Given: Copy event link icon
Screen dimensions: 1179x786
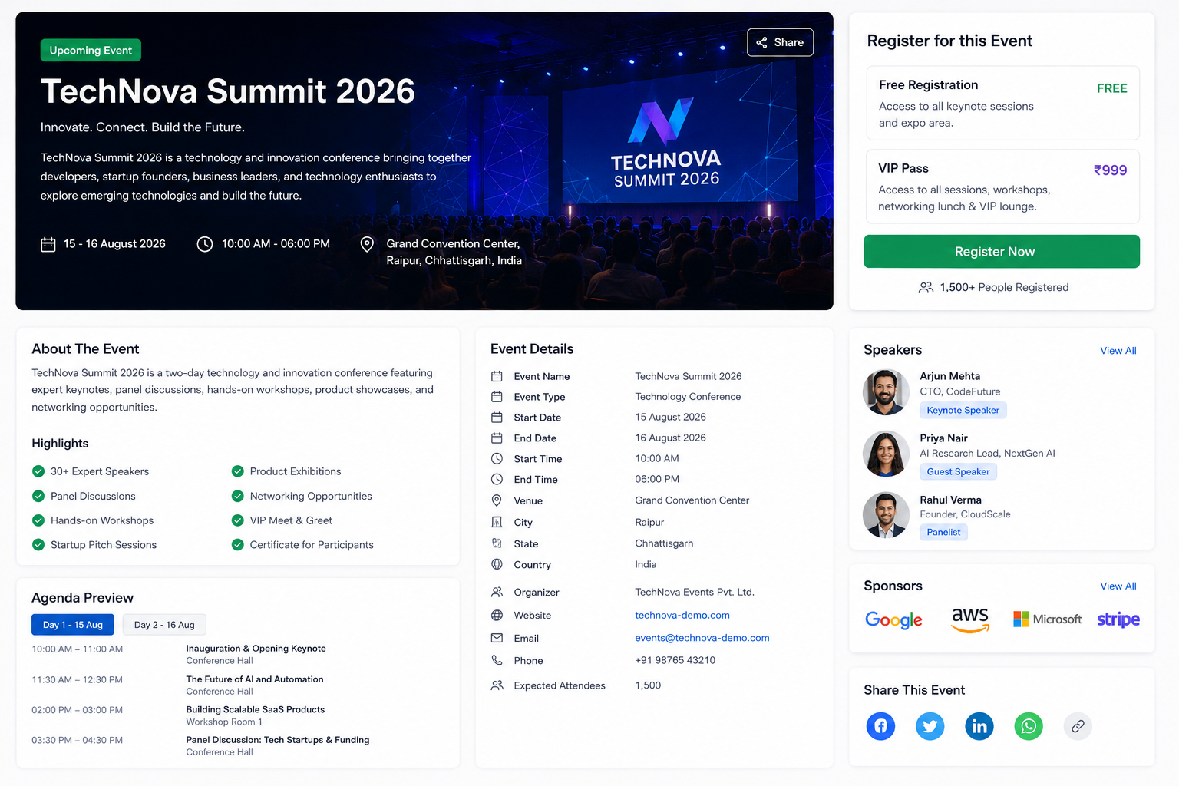Looking at the screenshot, I should coord(1078,726).
